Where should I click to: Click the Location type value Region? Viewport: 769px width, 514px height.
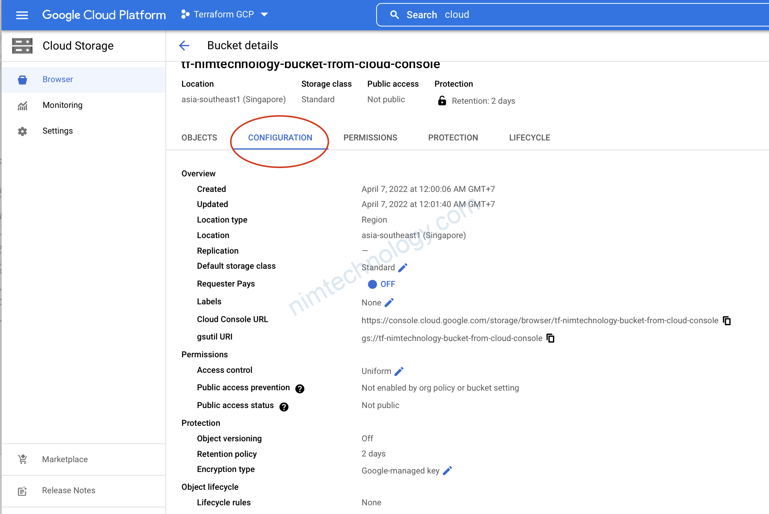374,220
